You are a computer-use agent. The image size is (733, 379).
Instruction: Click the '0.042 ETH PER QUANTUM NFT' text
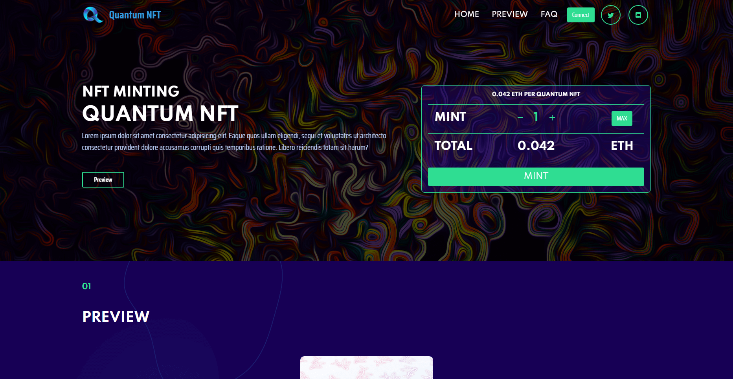536,94
